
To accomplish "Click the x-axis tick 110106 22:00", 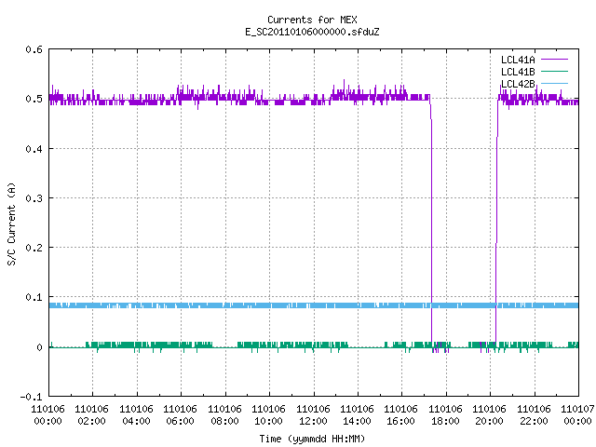I will tap(534, 415).
